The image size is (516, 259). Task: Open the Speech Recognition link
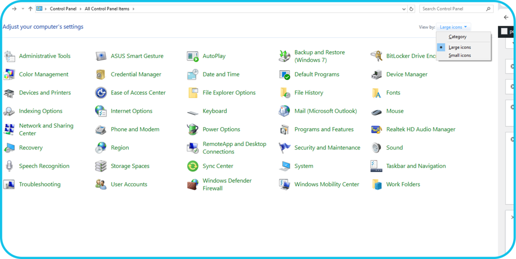tap(44, 166)
